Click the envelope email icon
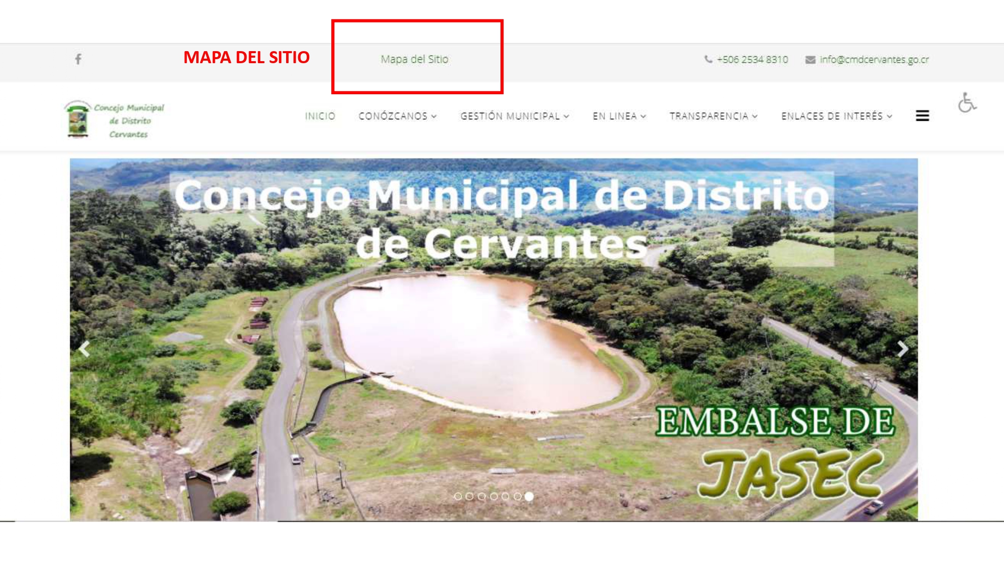This screenshot has width=1004, height=564. coord(810,60)
